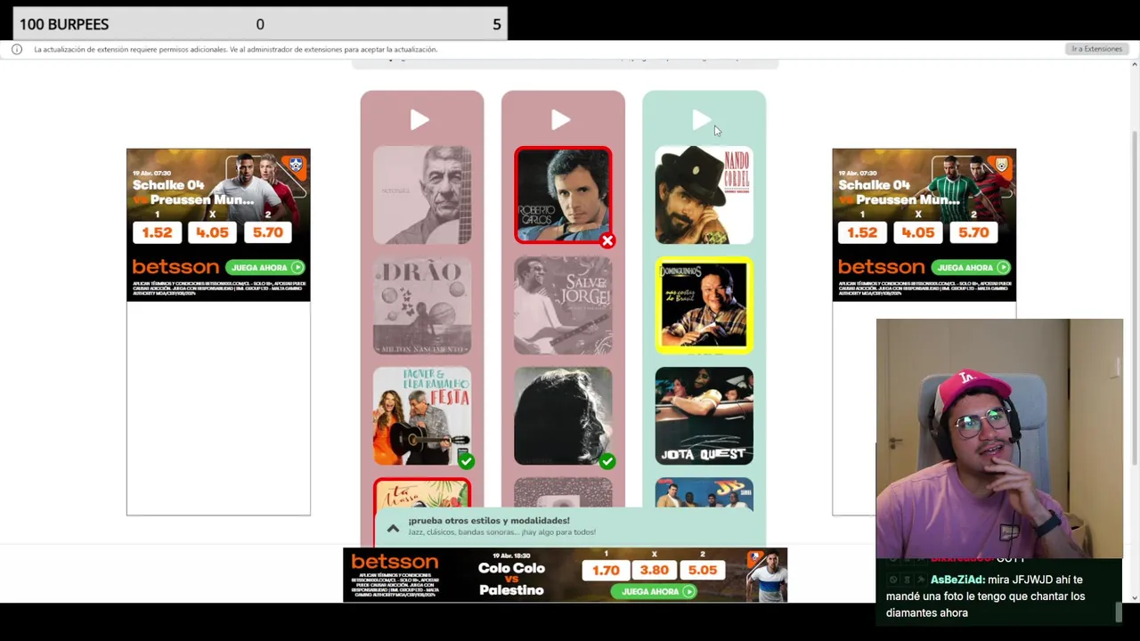Click 'Colo Colo vs Palestino' match text

[x=511, y=579]
